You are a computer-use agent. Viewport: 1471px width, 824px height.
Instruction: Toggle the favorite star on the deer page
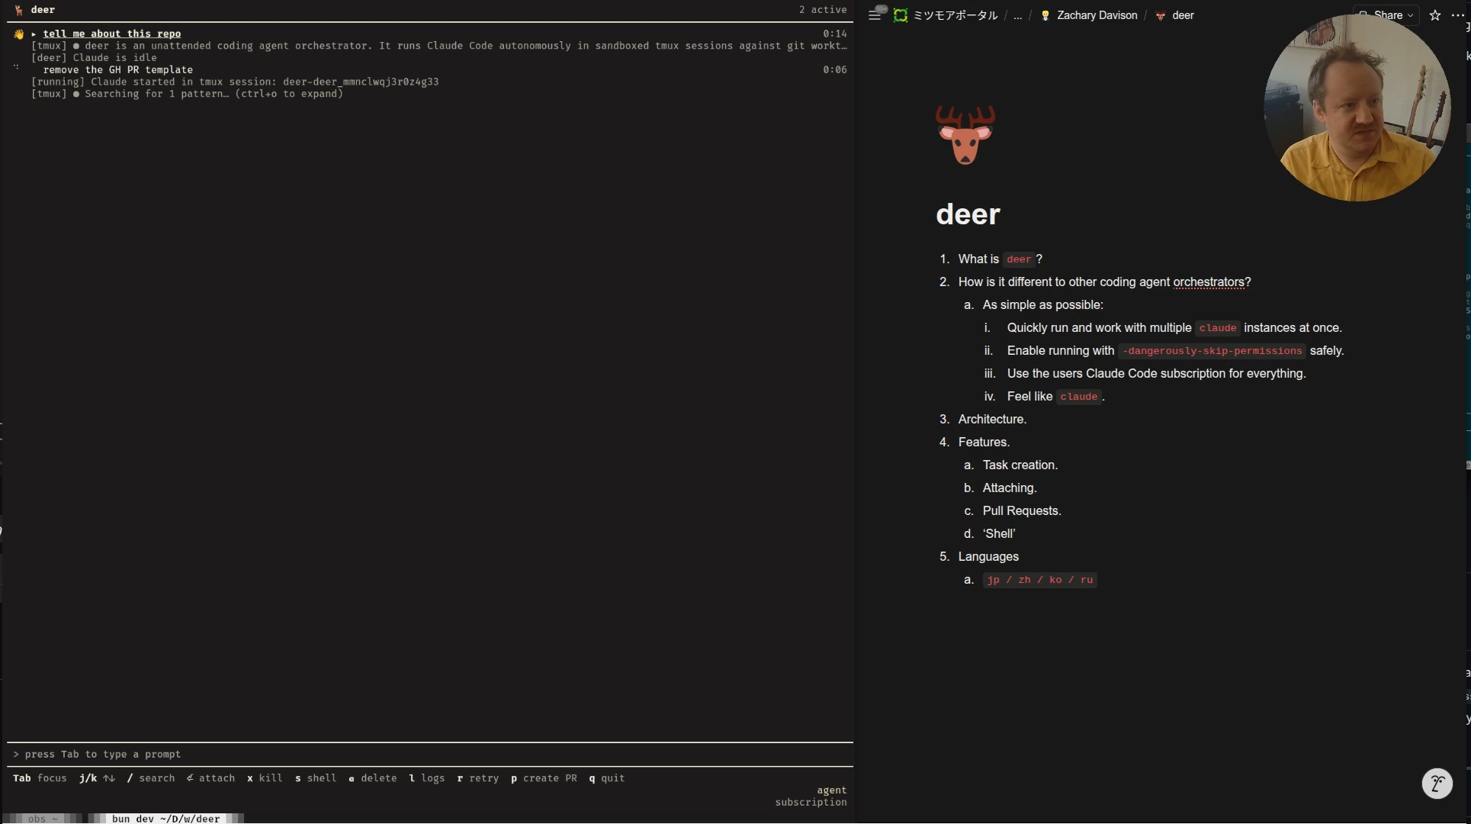click(x=1435, y=15)
